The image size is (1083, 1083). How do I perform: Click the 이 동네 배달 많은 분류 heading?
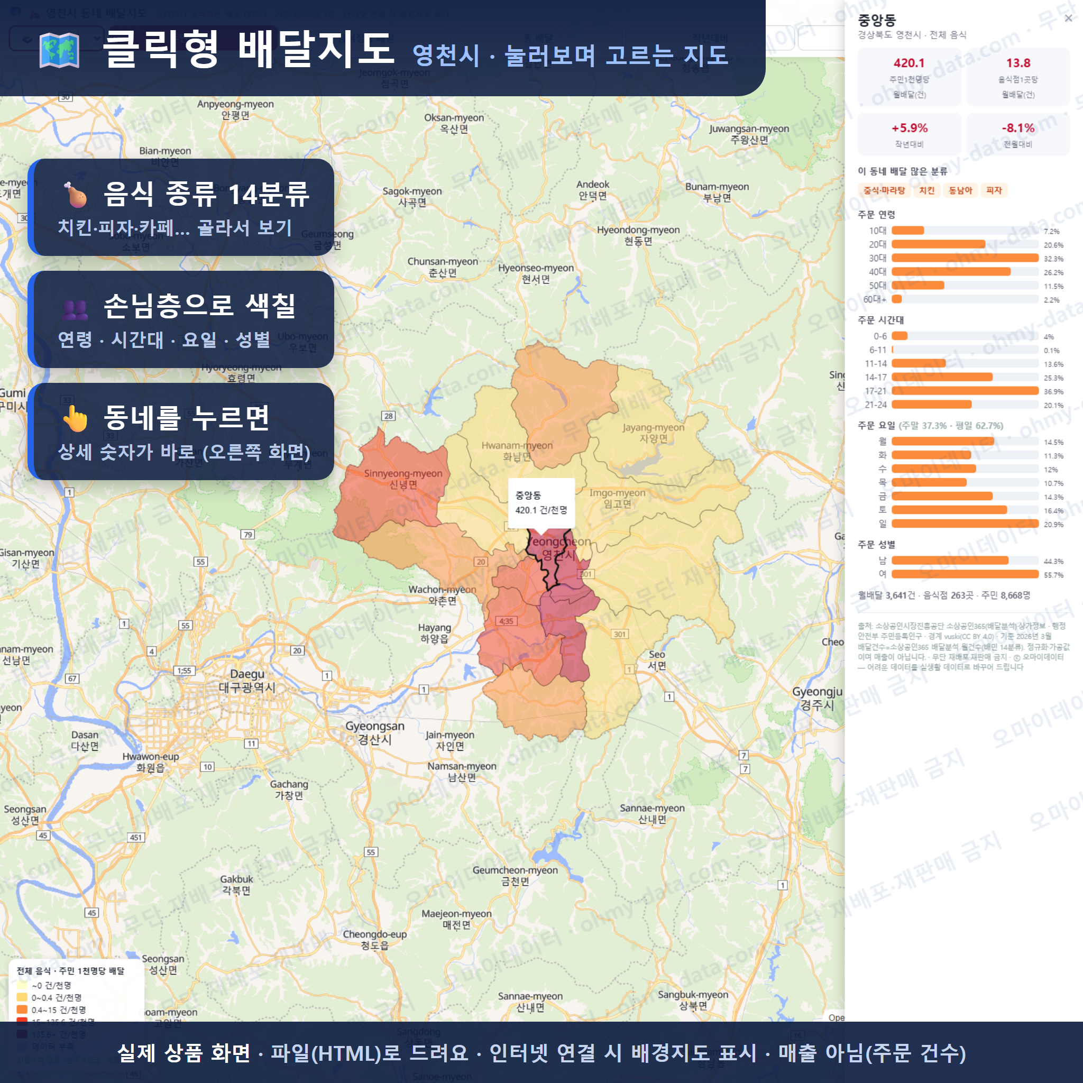coord(903,171)
